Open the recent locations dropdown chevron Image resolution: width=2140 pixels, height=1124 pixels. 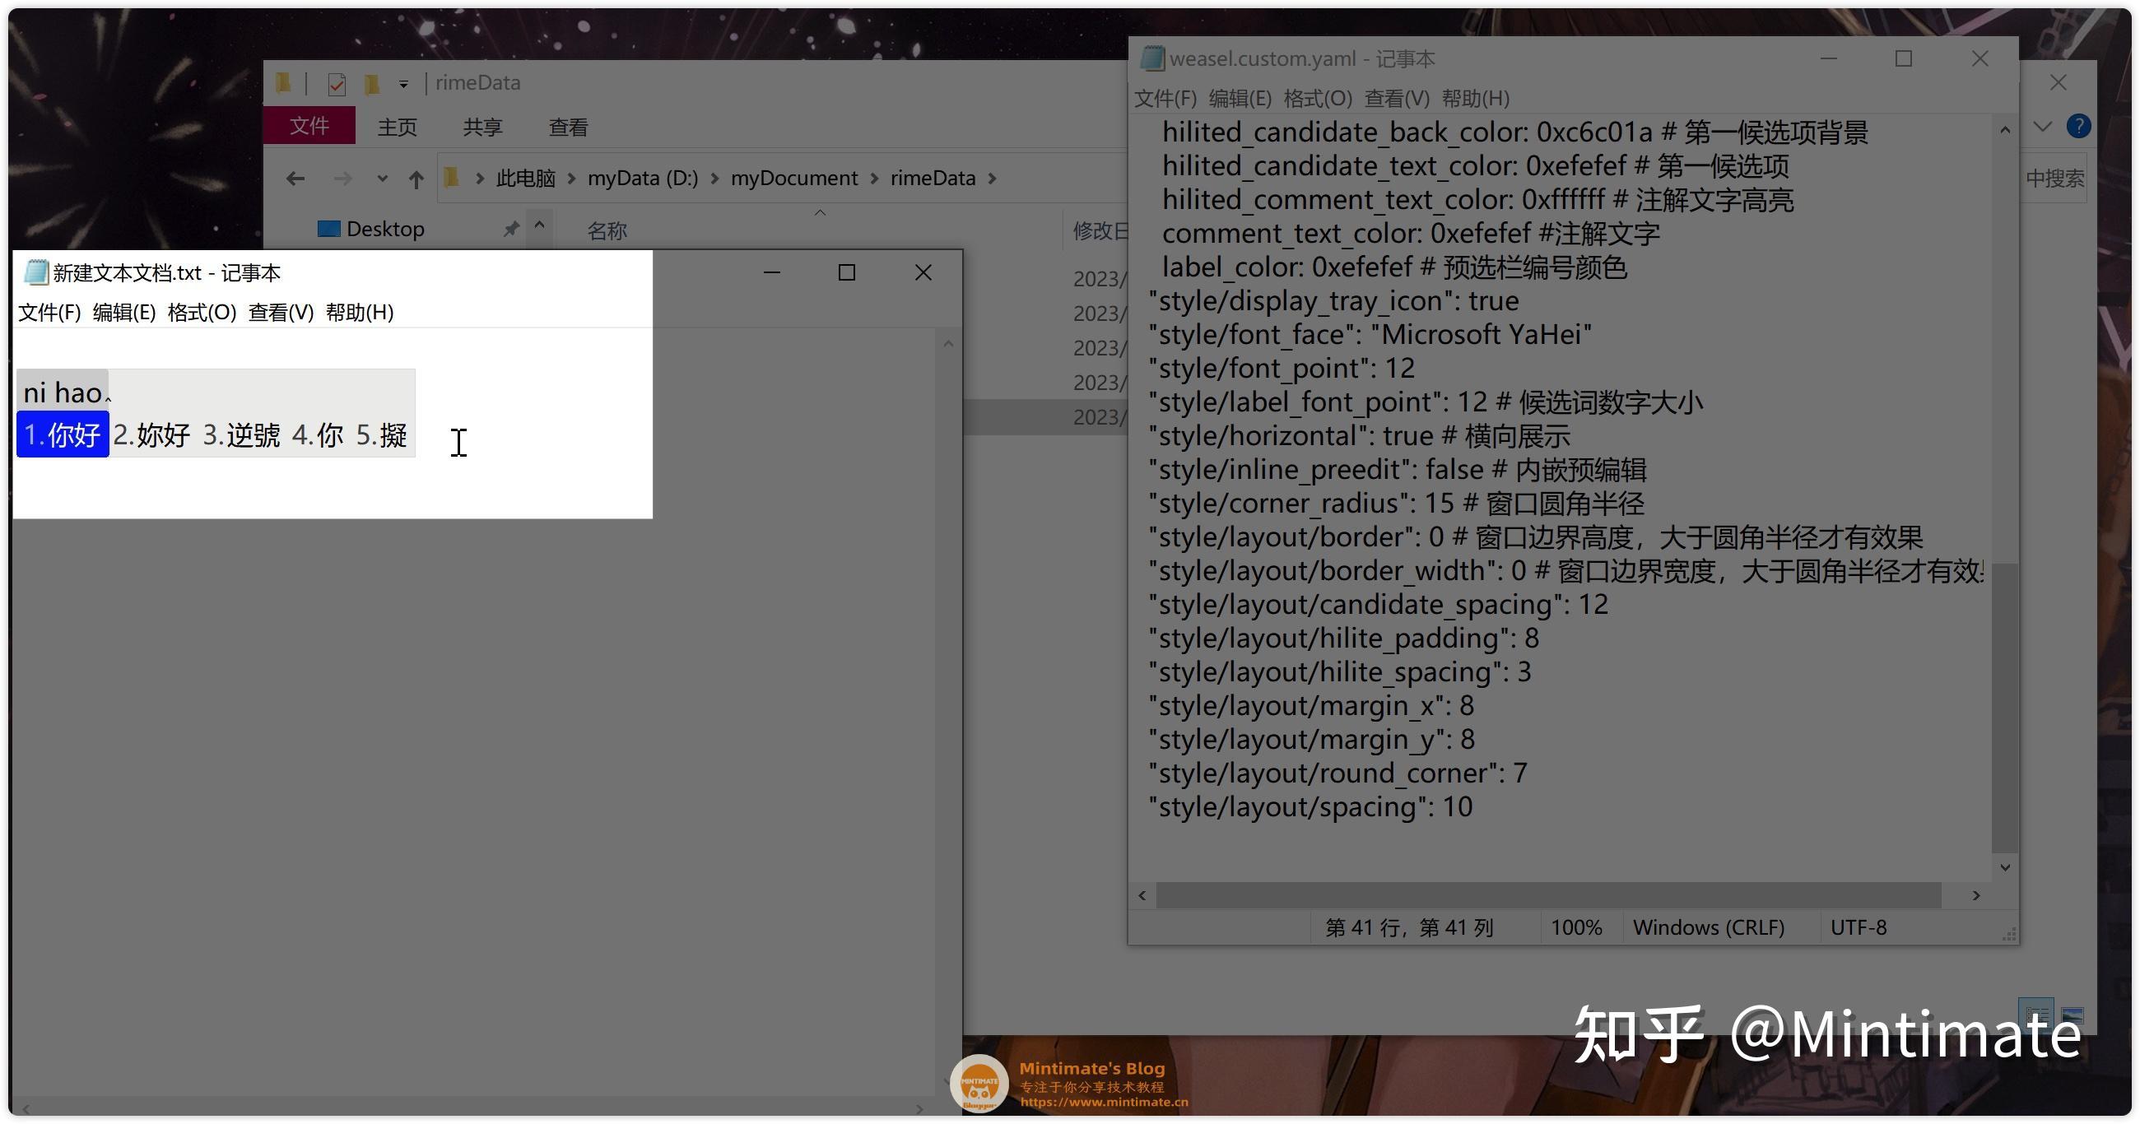click(382, 179)
